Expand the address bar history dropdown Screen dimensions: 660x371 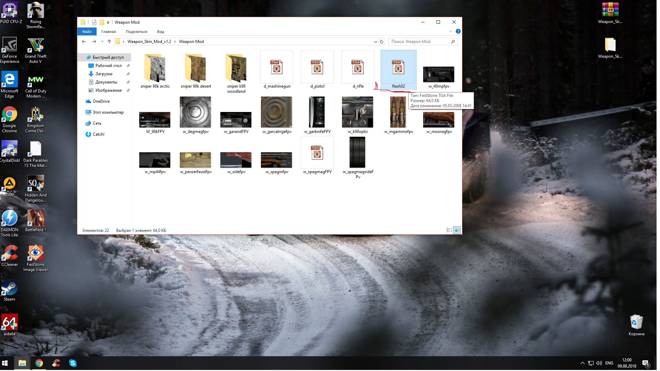click(375, 42)
